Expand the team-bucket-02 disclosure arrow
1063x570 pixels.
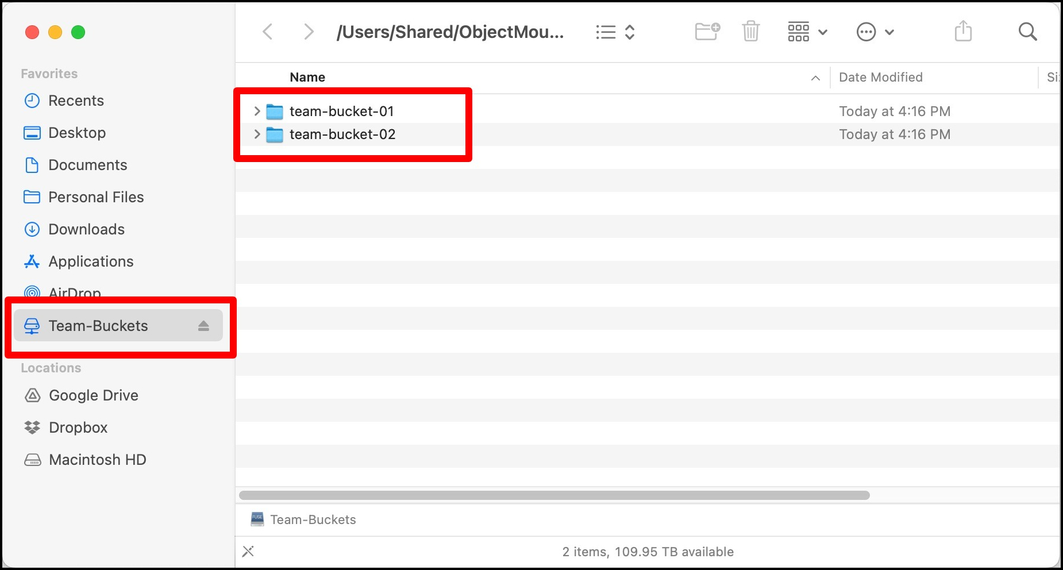click(x=257, y=134)
